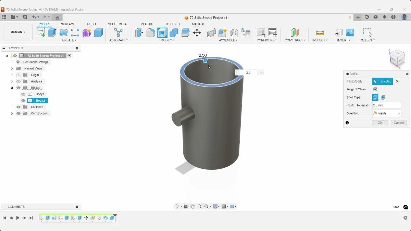The image size is (411, 231).
Task: Click OK in Shell dialog
Action: click(x=380, y=123)
